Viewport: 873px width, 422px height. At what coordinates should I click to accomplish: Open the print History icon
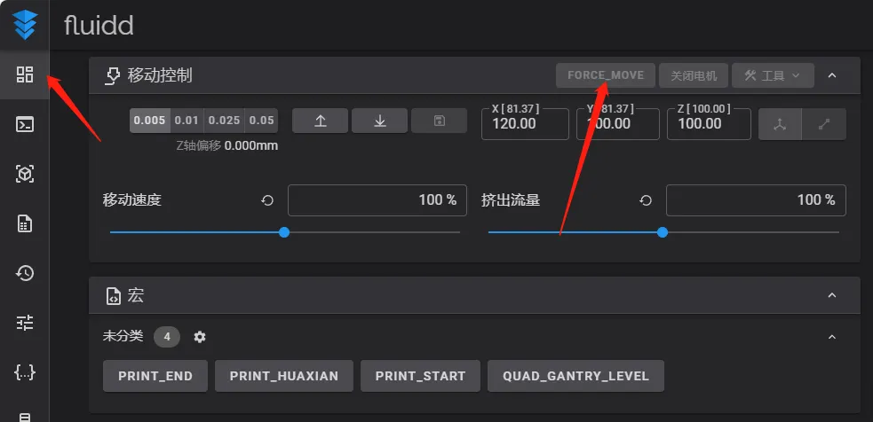[x=25, y=273]
